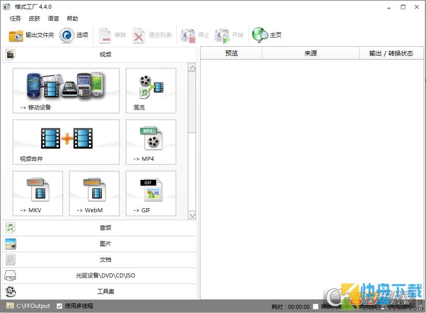Viewport: 426px width, 313px height.
Task: Click the 输出 / 转换状态 column header
Action: (391, 53)
